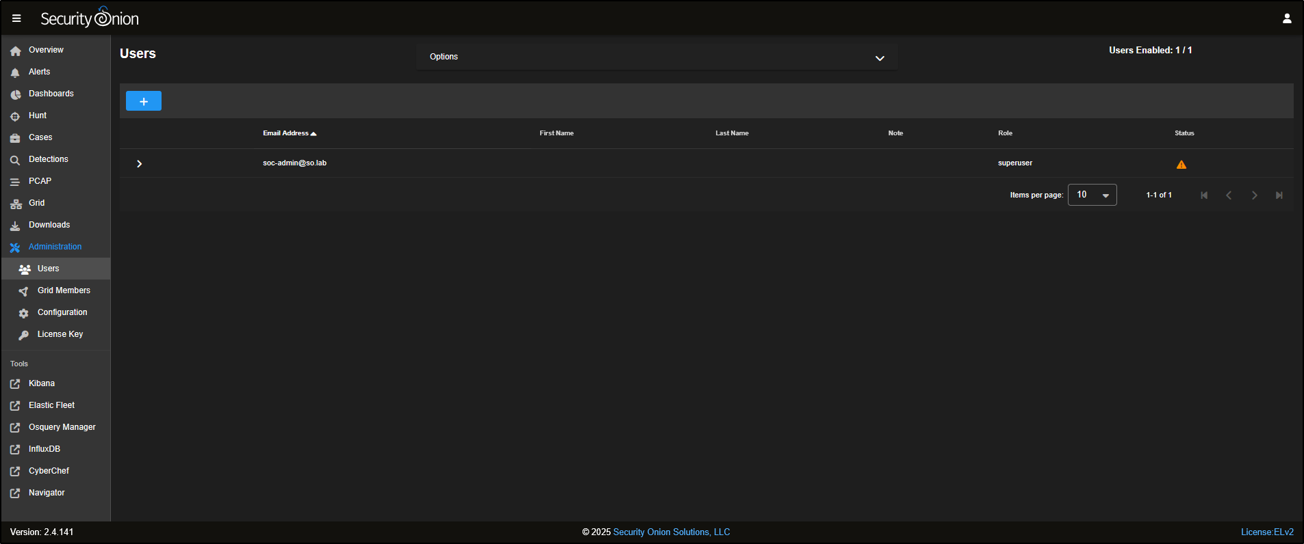Image resolution: width=1304 pixels, height=544 pixels.
Task: Click the Cases briefcase icon
Action: [x=15, y=138]
